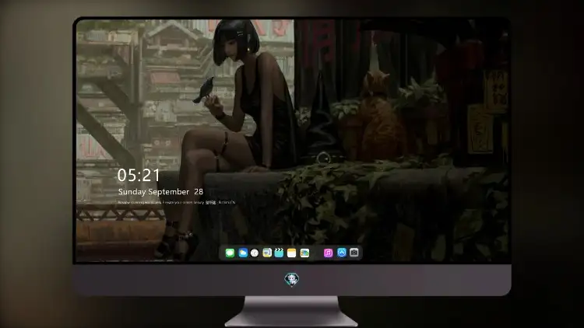
Task: Open the blue App Store icon
Action: tap(342, 253)
